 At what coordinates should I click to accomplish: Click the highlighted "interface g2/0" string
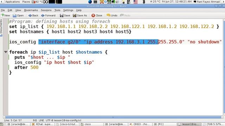[x=60, y=42]
